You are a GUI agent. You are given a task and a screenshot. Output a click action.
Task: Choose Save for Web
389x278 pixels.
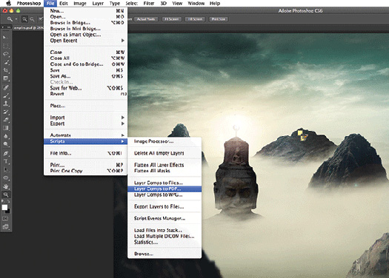(x=85, y=88)
